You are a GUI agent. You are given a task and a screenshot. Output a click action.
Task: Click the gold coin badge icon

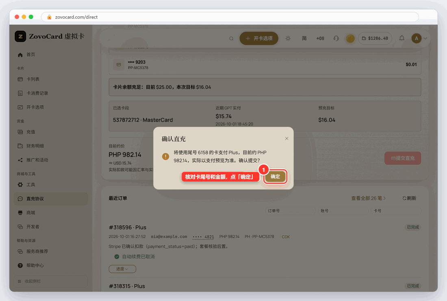tap(350, 39)
